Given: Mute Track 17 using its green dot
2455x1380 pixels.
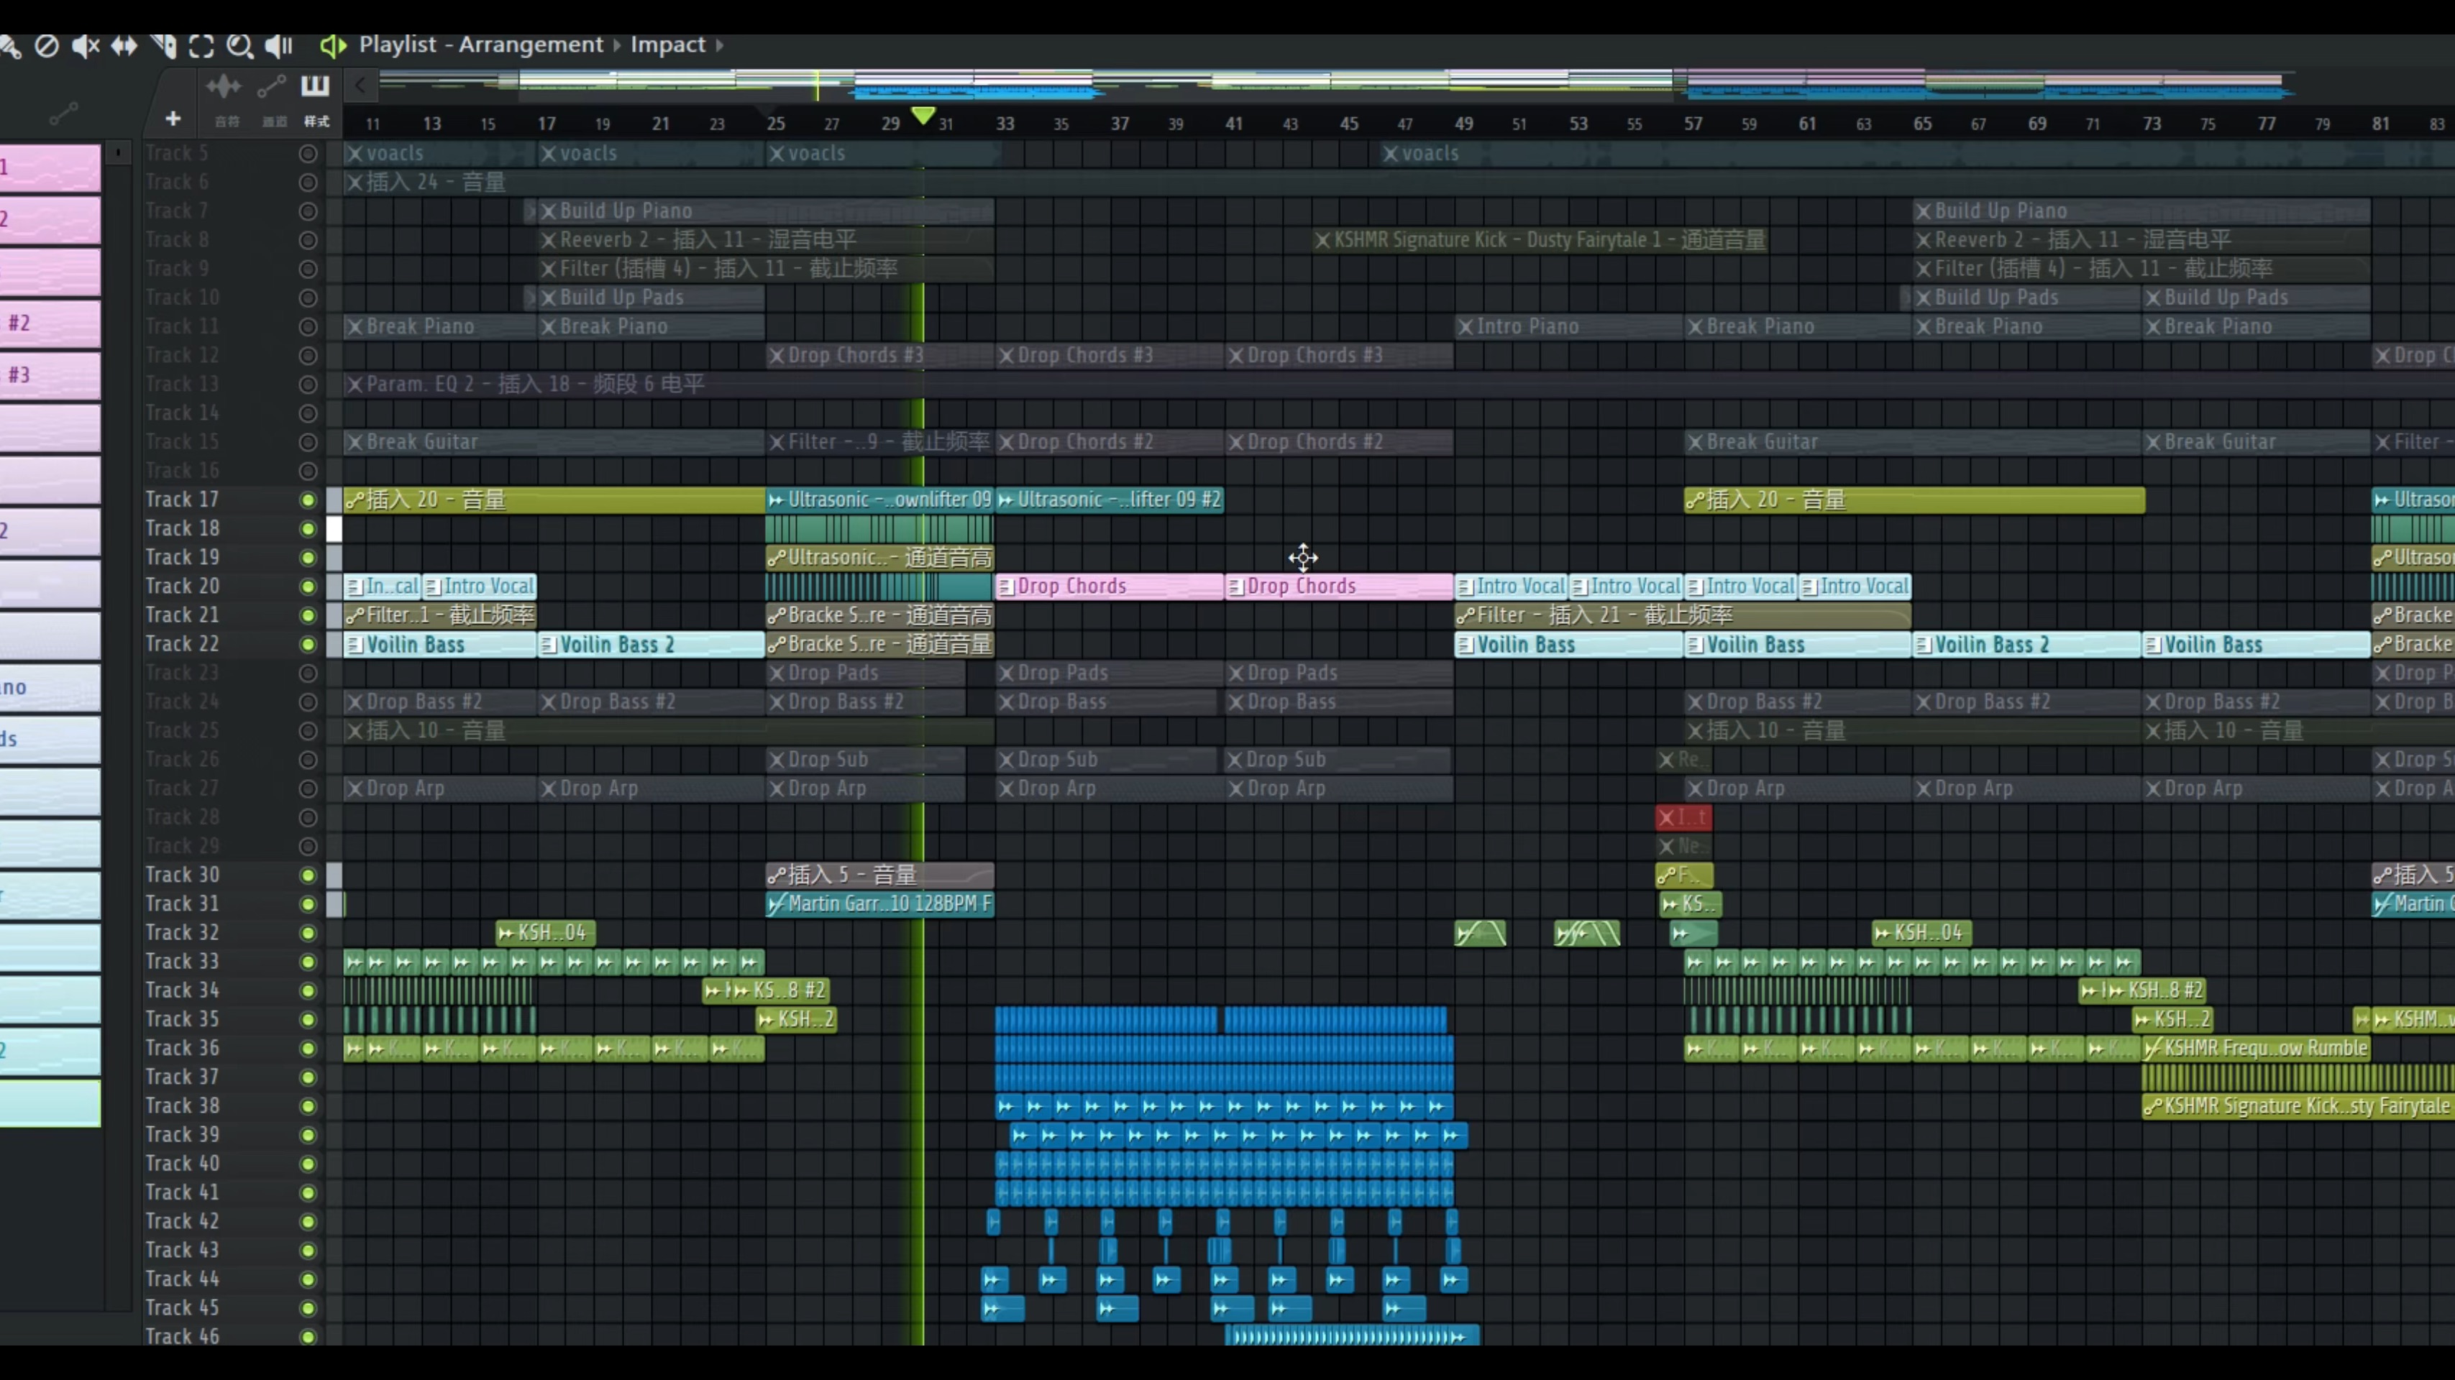Looking at the screenshot, I should coord(308,500).
